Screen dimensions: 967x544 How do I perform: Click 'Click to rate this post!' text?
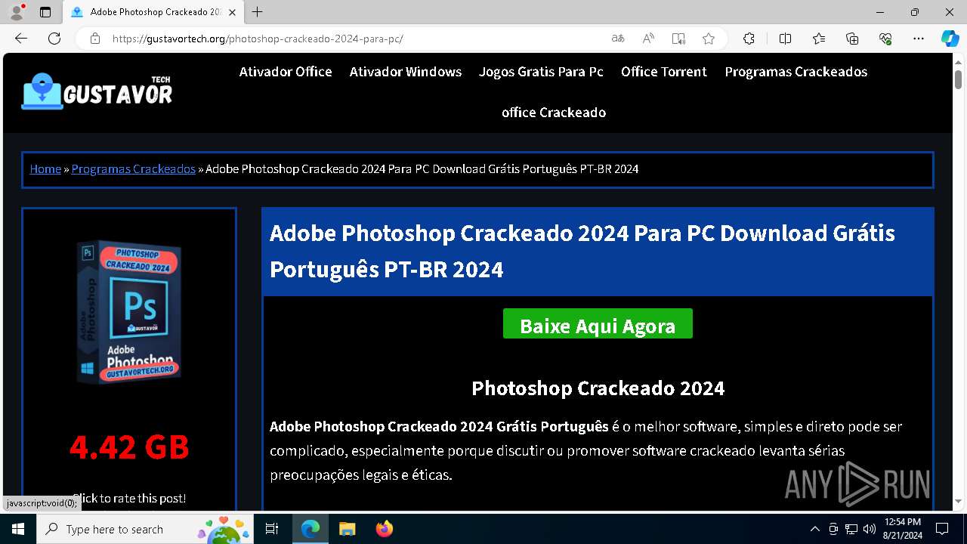[129, 499]
